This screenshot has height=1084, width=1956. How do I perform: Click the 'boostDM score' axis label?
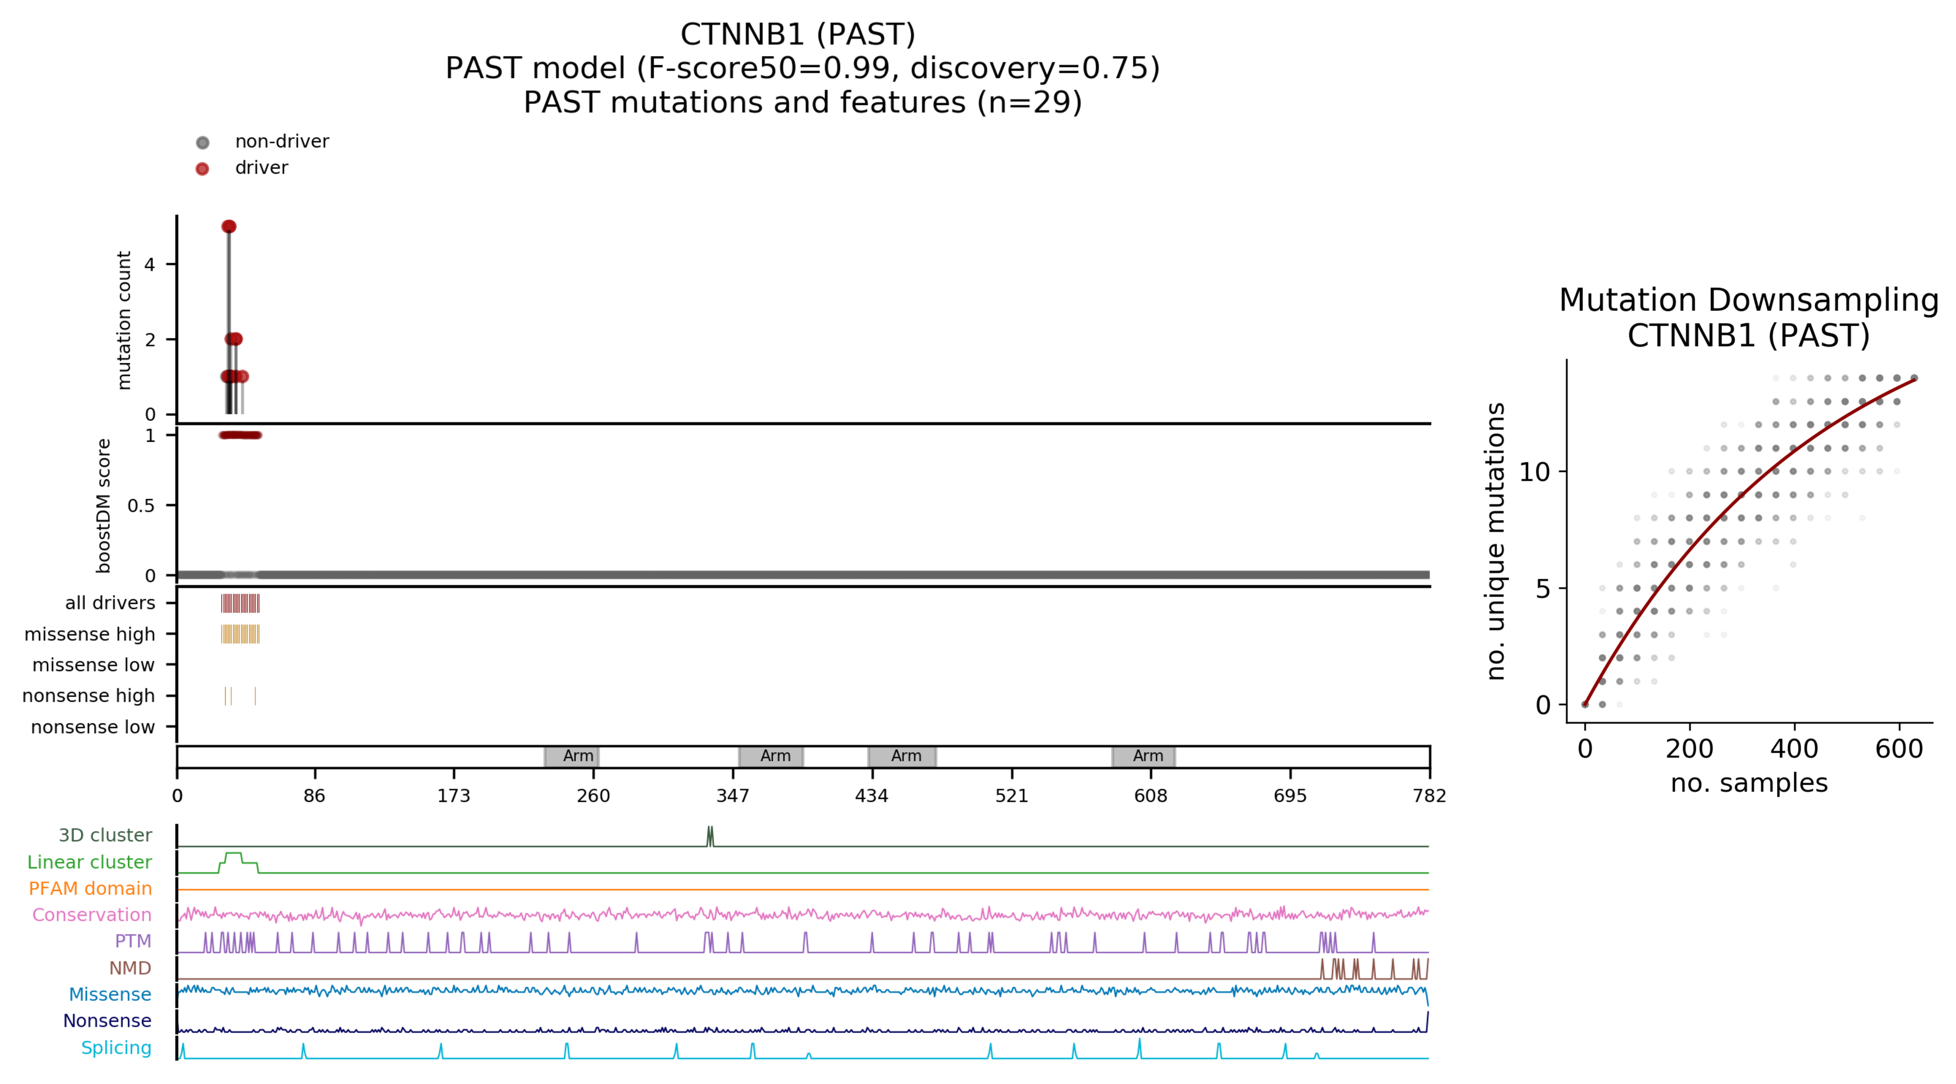(x=103, y=505)
